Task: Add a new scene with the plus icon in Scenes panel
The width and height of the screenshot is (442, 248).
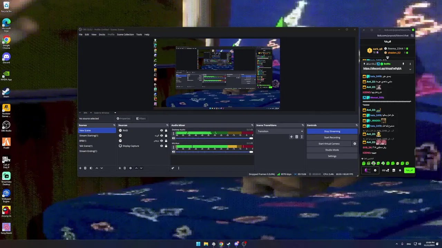Action: [80, 168]
